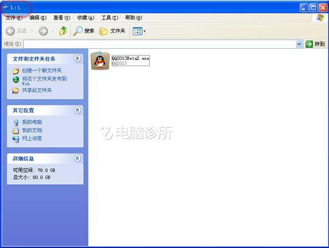Click My Computer (我的电脑) icon link
Screen dimensions: 329x248
click(16, 122)
